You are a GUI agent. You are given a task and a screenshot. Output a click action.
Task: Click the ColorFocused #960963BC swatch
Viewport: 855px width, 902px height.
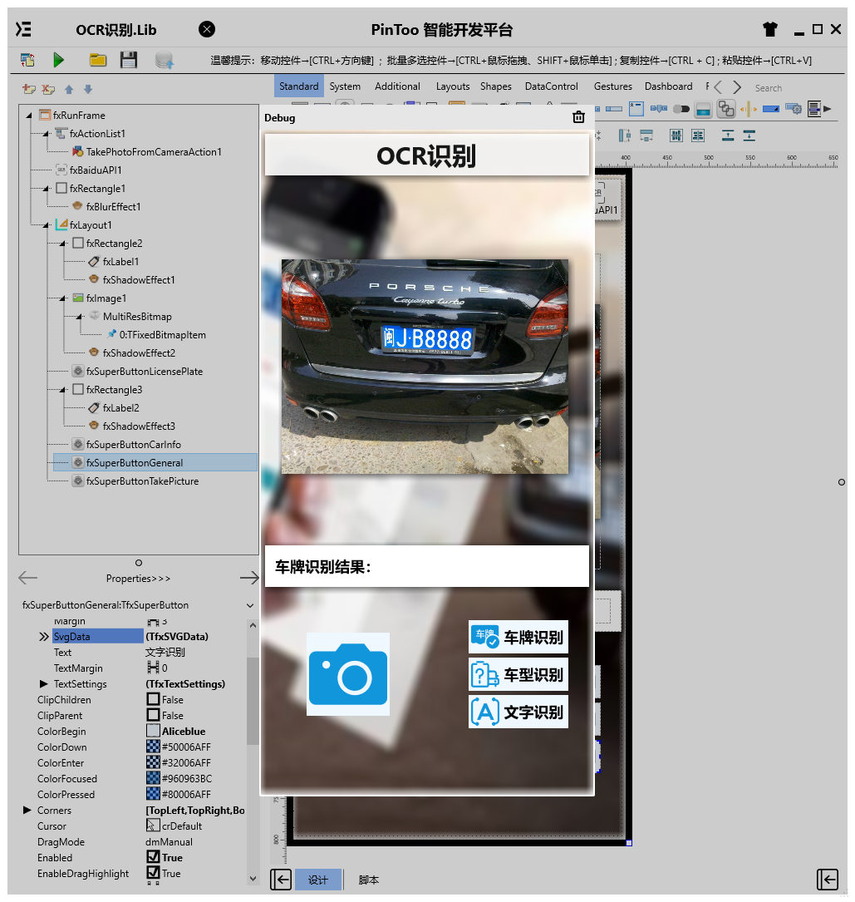click(153, 778)
